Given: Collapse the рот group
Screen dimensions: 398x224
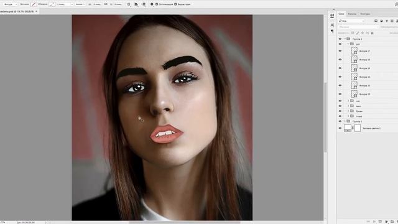Looking at the screenshot, I should pos(348,44).
